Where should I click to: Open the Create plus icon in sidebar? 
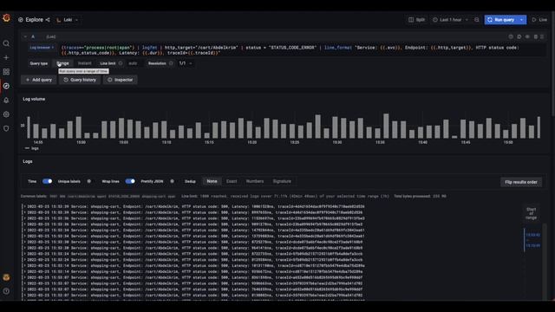click(x=6, y=58)
